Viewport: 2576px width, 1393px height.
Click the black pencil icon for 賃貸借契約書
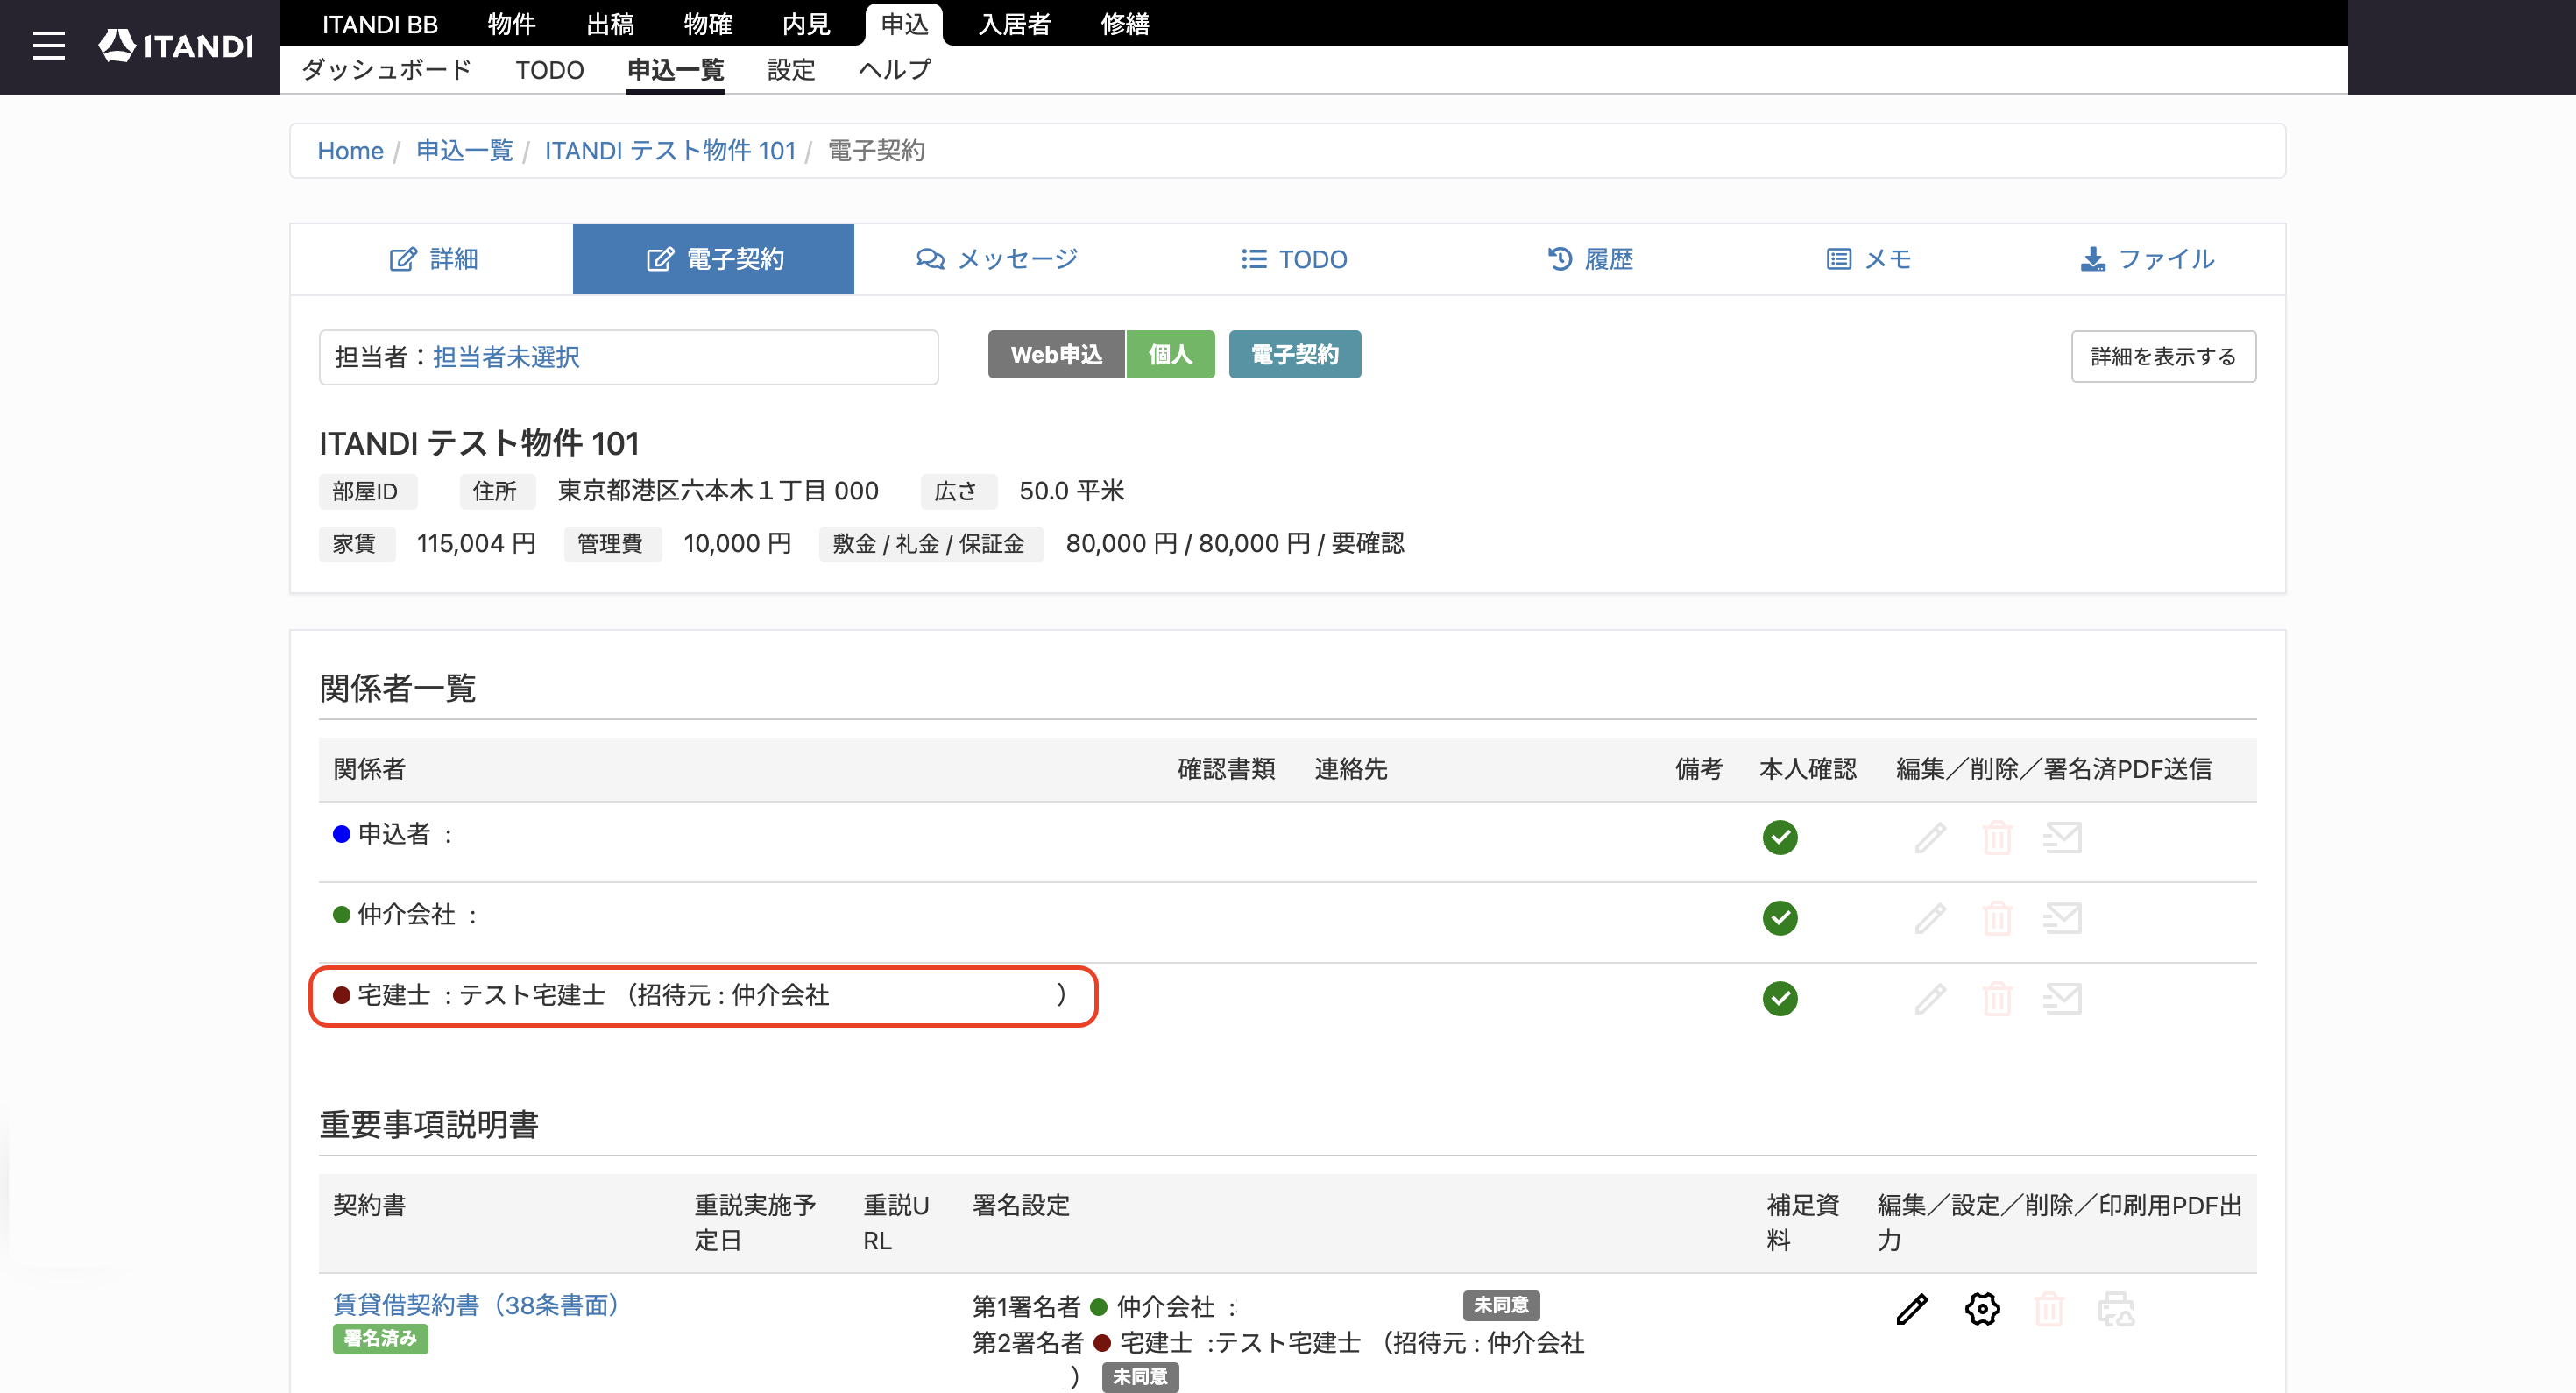coord(1912,1308)
